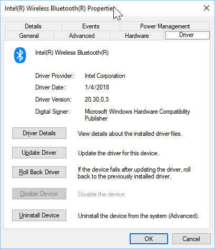This screenshot has width=215, height=249.
Task: Click Update Driver button
Action: (x=39, y=153)
